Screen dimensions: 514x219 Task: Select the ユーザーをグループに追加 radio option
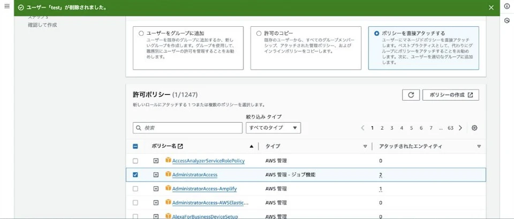click(141, 33)
